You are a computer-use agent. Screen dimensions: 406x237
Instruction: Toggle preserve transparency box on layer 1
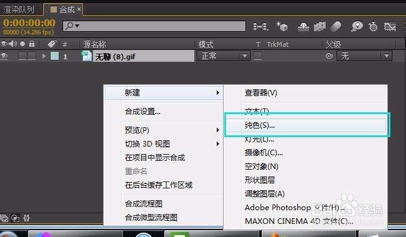pos(257,56)
